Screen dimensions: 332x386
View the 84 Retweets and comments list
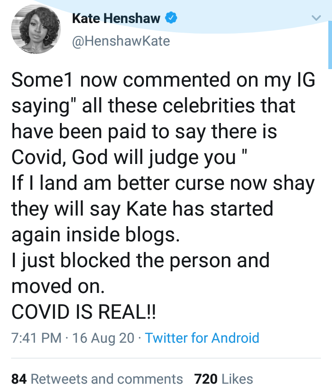point(97,379)
